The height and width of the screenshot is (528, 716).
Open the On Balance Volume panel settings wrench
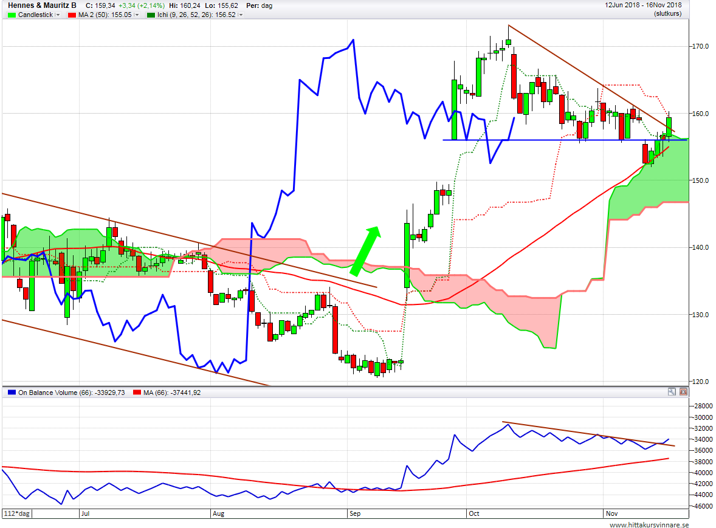671,391
